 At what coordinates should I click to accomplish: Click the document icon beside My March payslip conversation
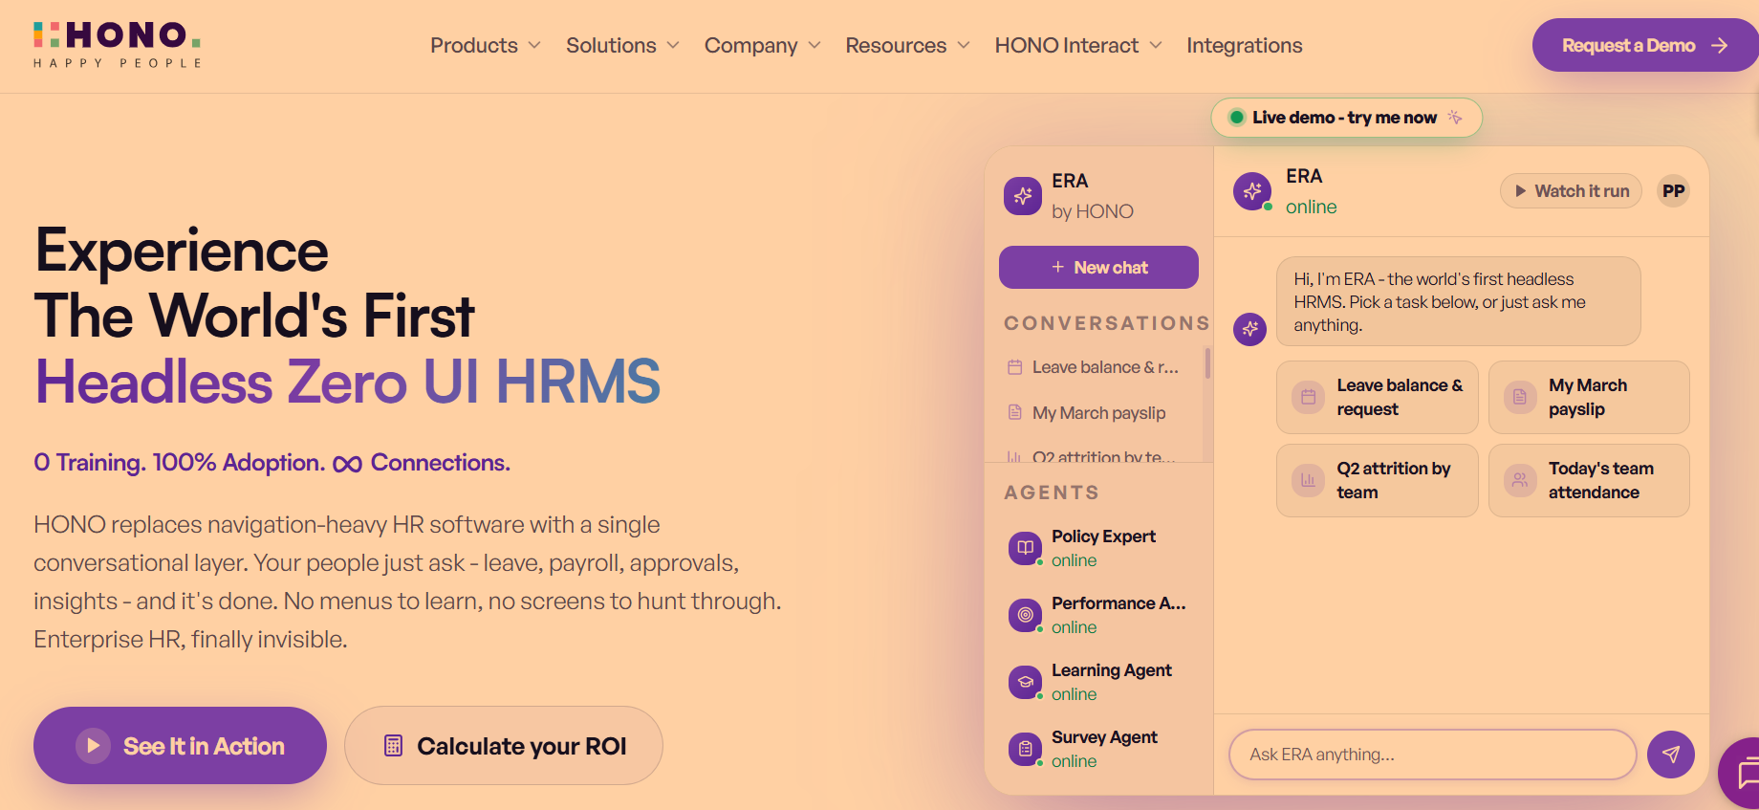click(1015, 413)
